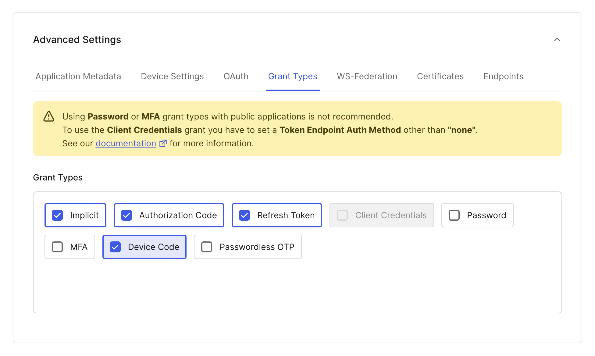Image resolution: width=595 pixels, height=356 pixels.
Task: Open the WS-Federation tab
Action: tap(367, 76)
